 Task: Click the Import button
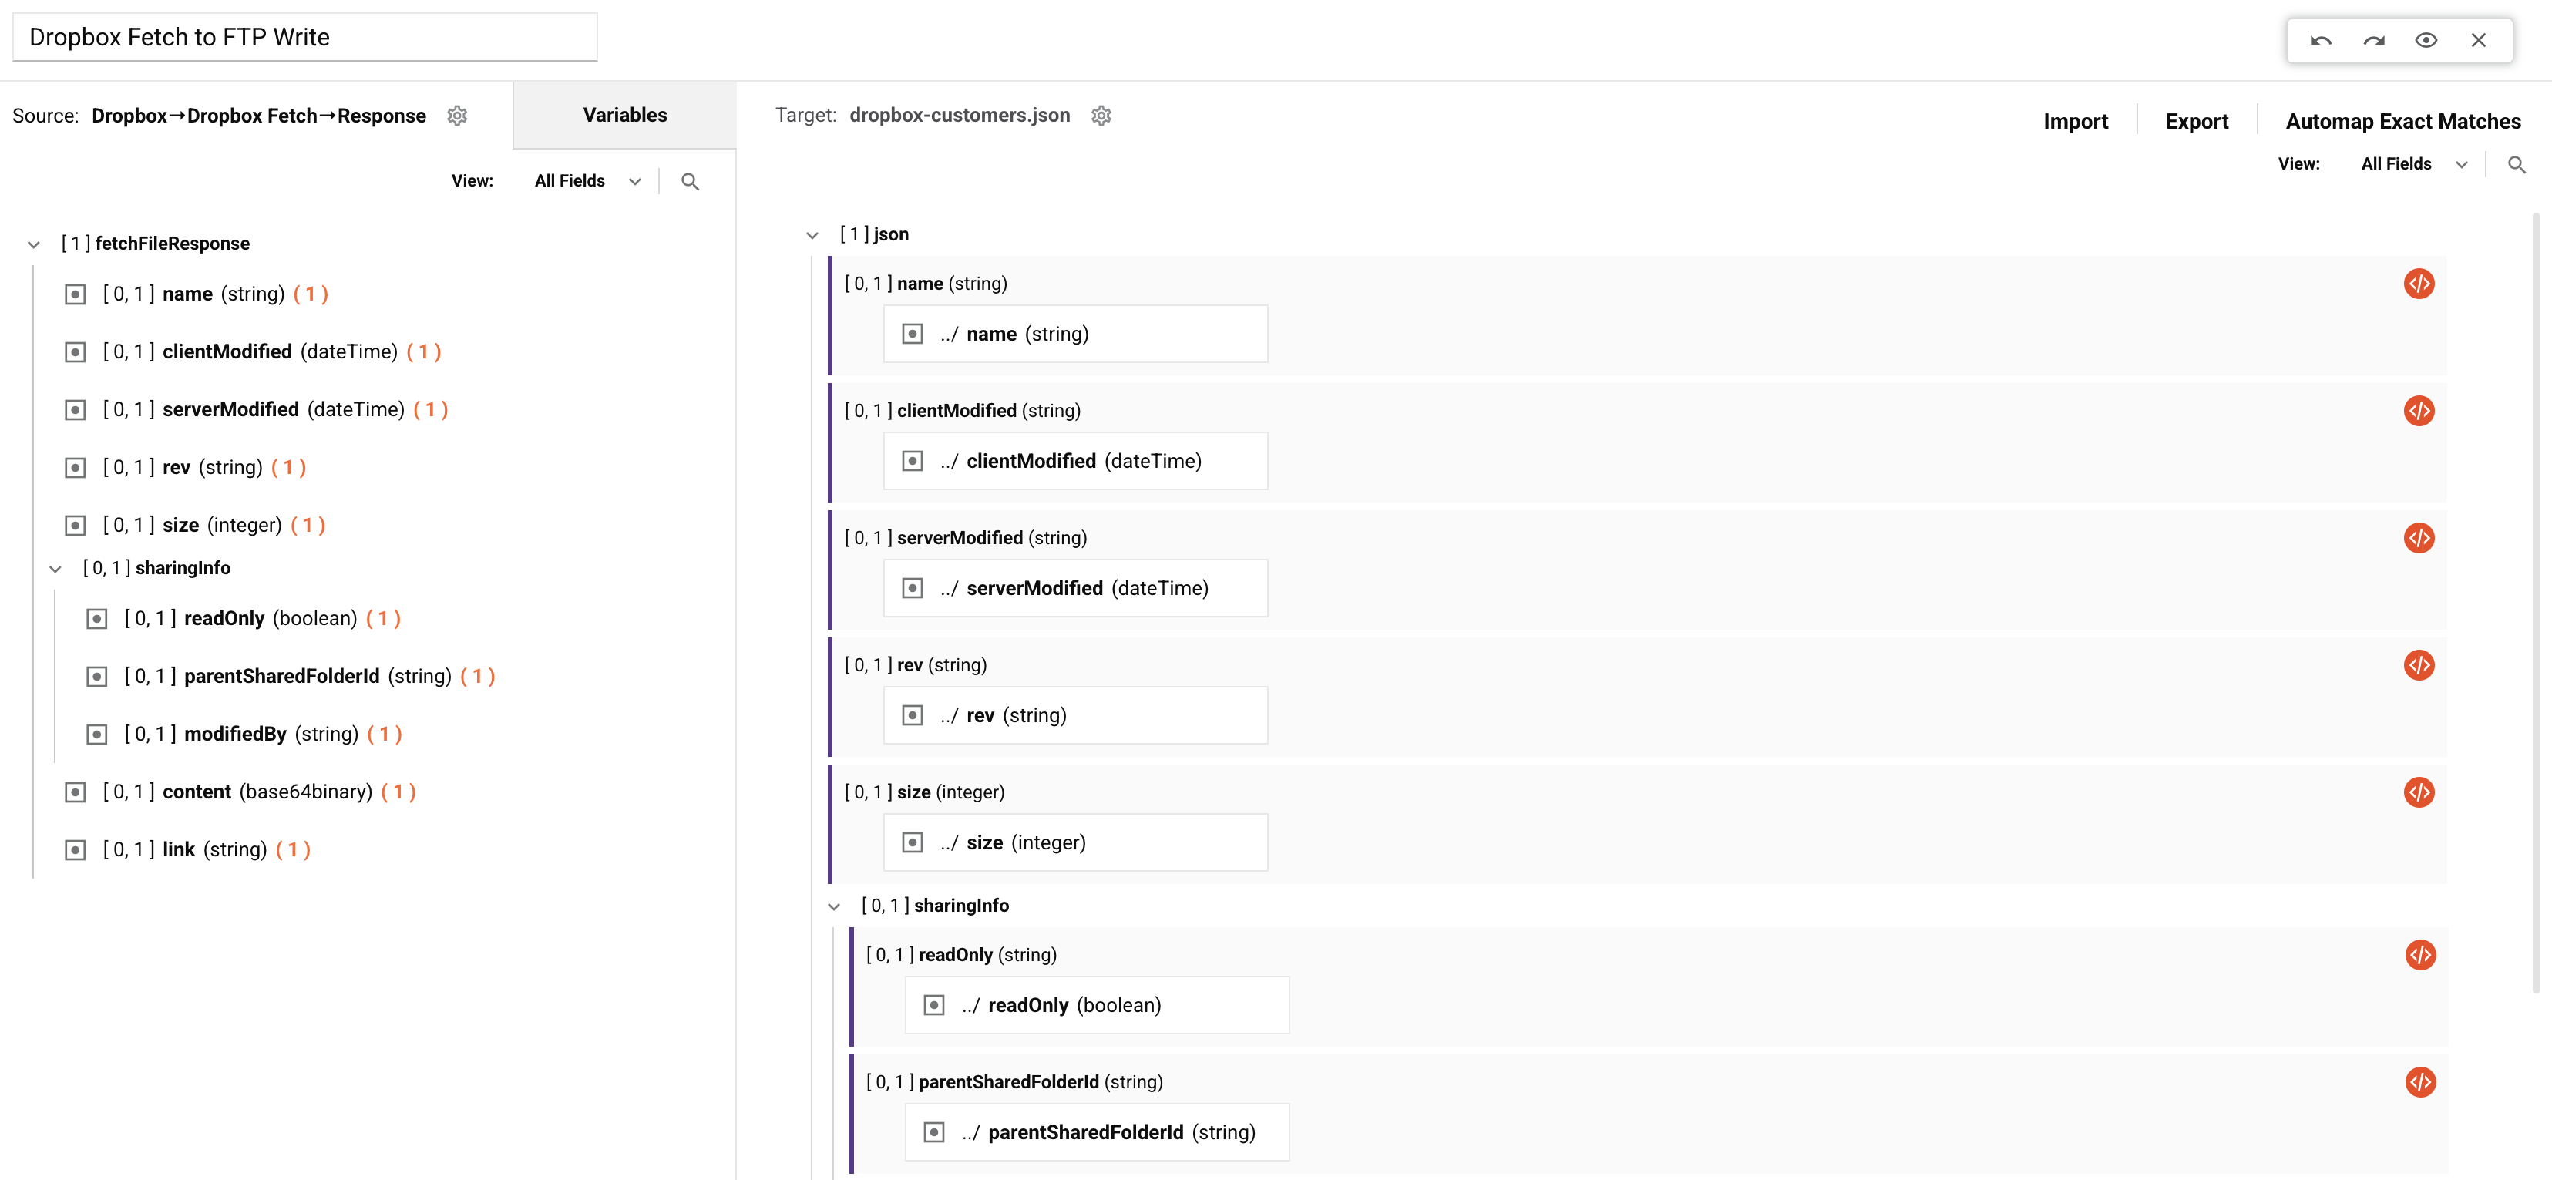[2074, 122]
